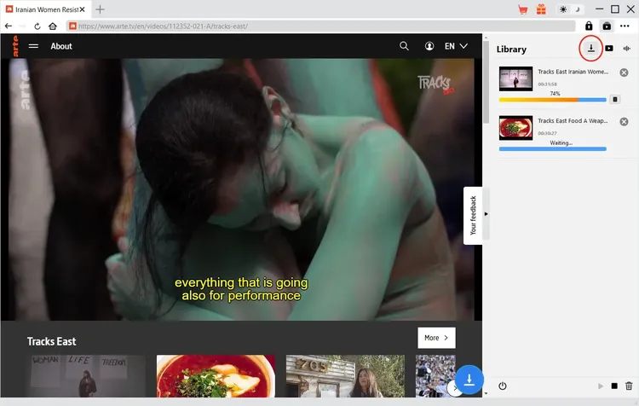The height and width of the screenshot is (406, 639).
Task: Open the downloading list in Library
Action: point(590,49)
